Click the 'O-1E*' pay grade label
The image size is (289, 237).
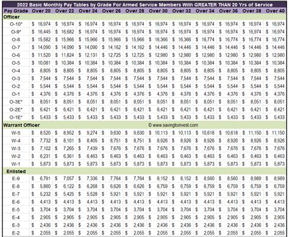pyautogui.click(x=16, y=118)
